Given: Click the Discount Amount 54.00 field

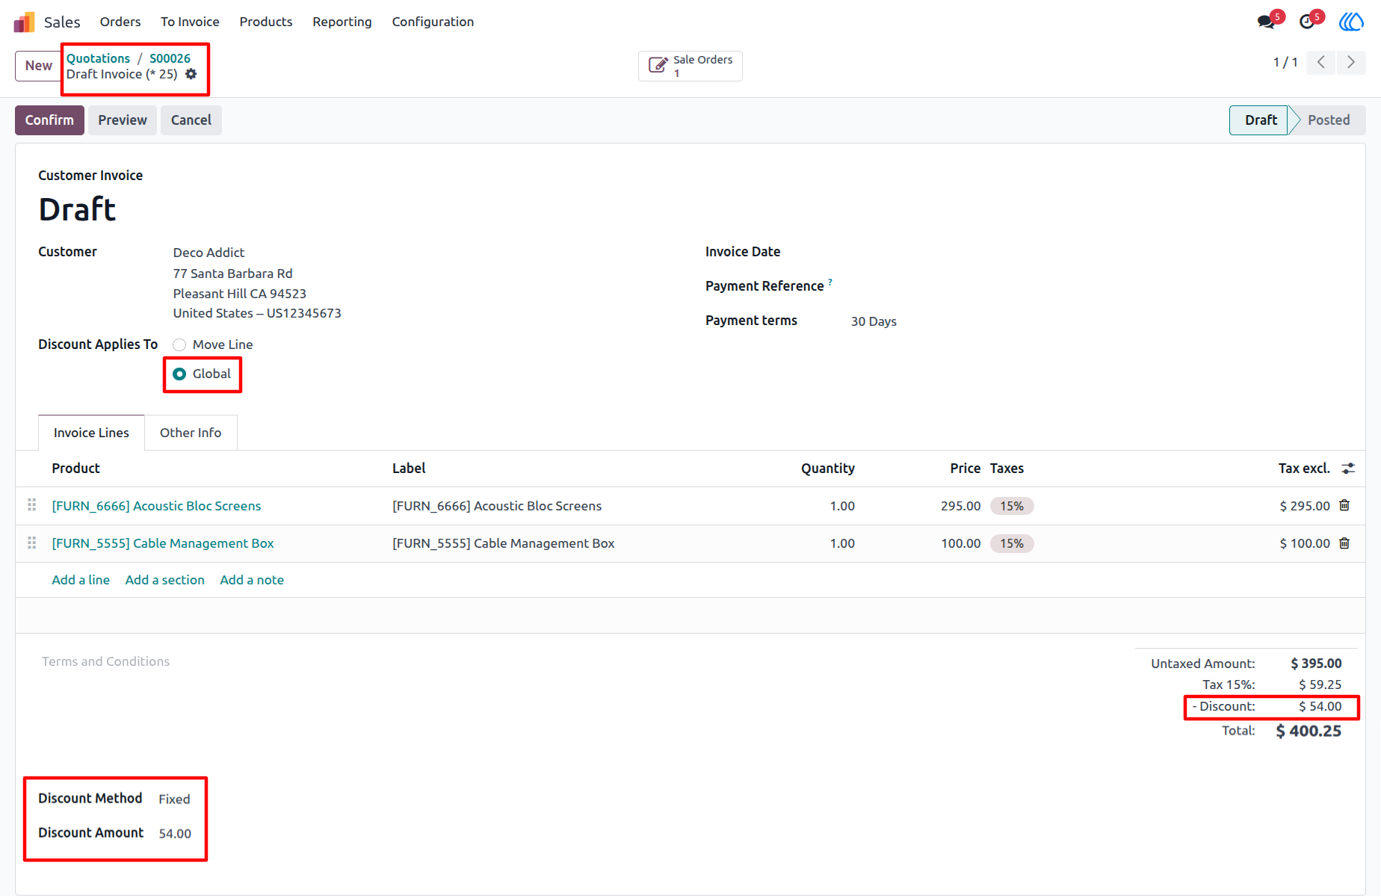Looking at the screenshot, I should pos(175,833).
